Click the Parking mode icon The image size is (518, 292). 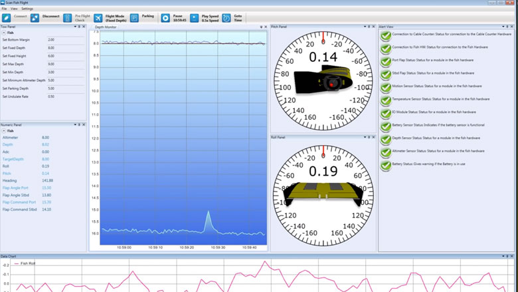134,17
